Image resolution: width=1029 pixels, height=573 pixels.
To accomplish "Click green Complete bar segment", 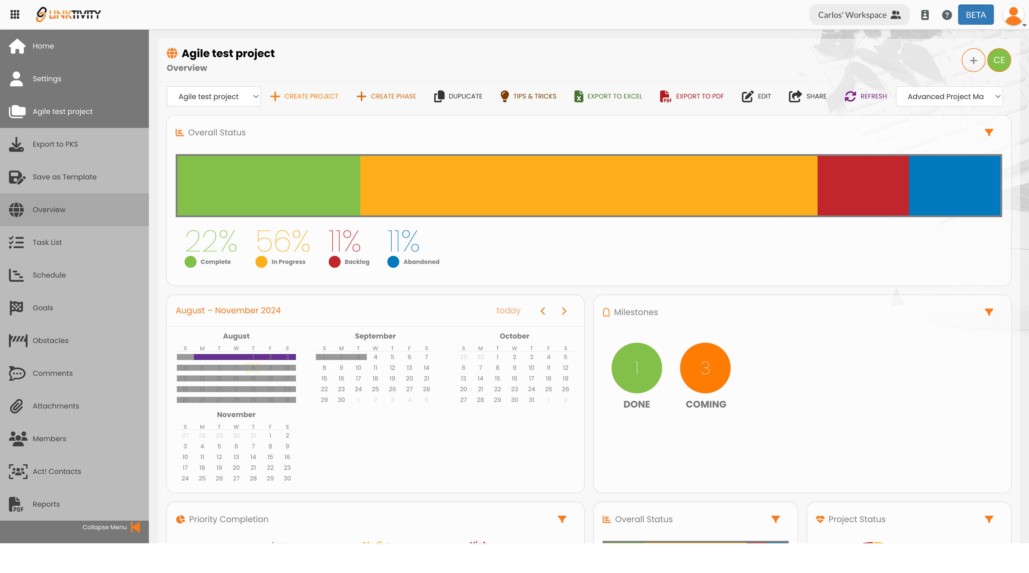I will (x=269, y=186).
